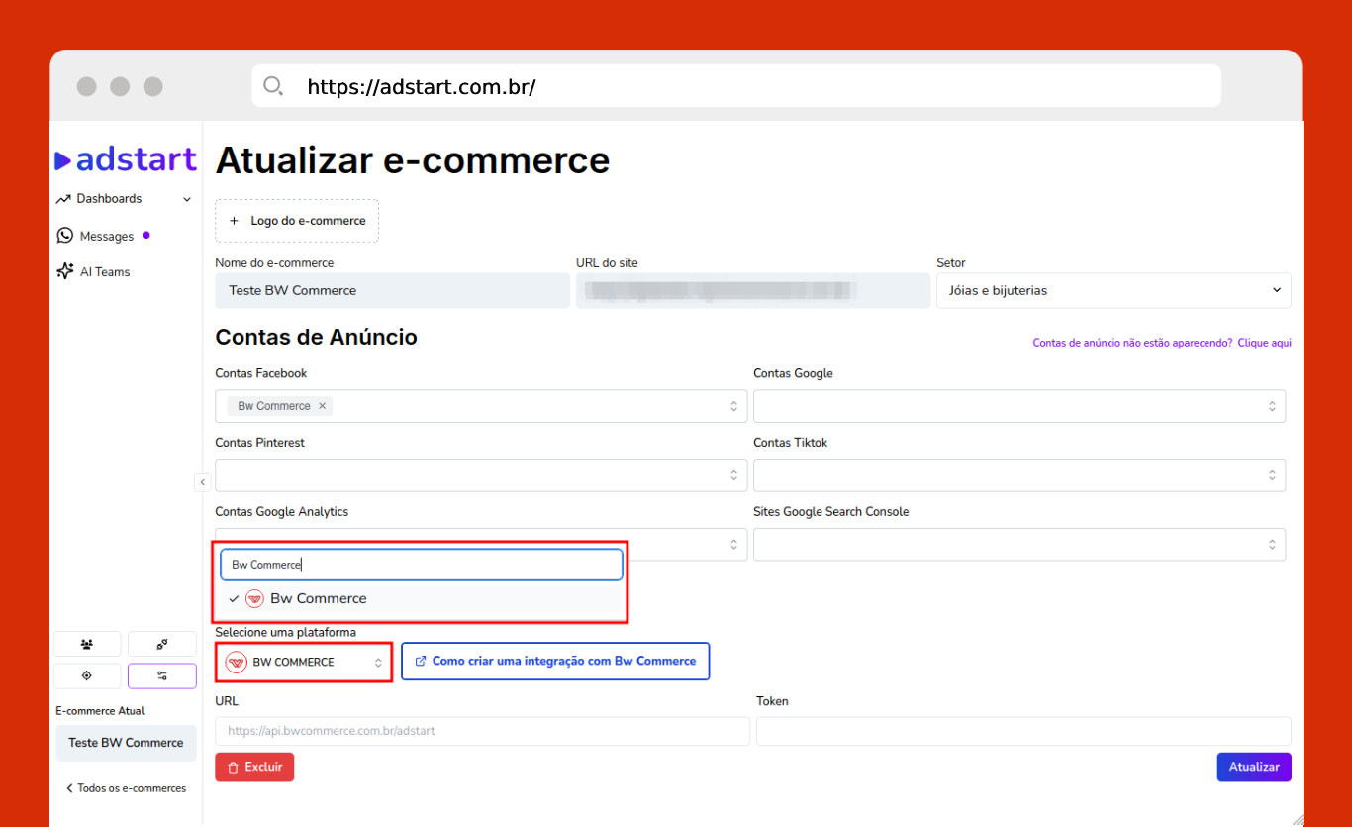
Task: Expand the Dashboards menu
Action: coord(124,199)
